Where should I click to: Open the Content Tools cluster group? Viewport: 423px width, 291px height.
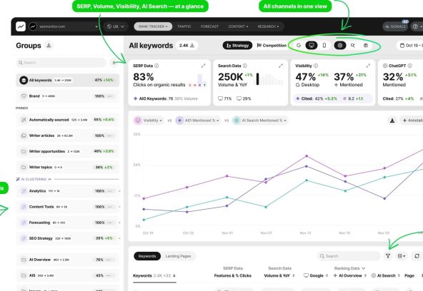click(x=67, y=207)
